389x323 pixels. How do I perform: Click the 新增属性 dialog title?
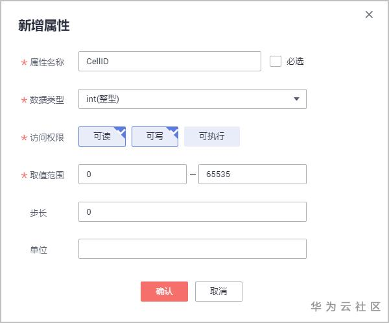tap(44, 26)
